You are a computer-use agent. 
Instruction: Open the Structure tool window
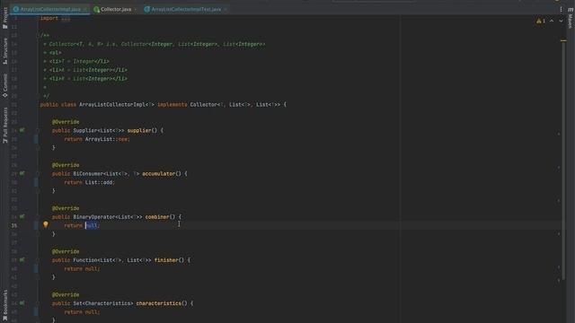click(x=4, y=51)
